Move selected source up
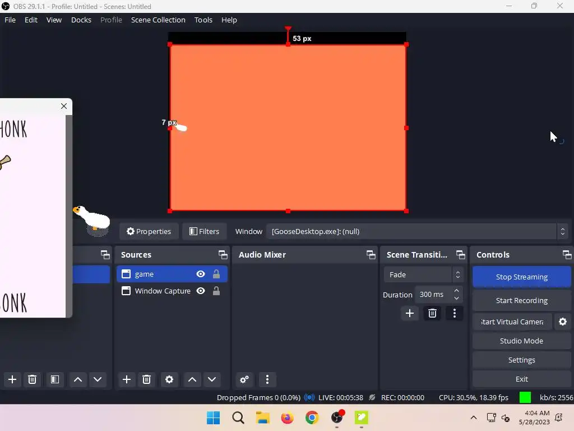The height and width of the screenshot is (431, 574). [192, 379]
